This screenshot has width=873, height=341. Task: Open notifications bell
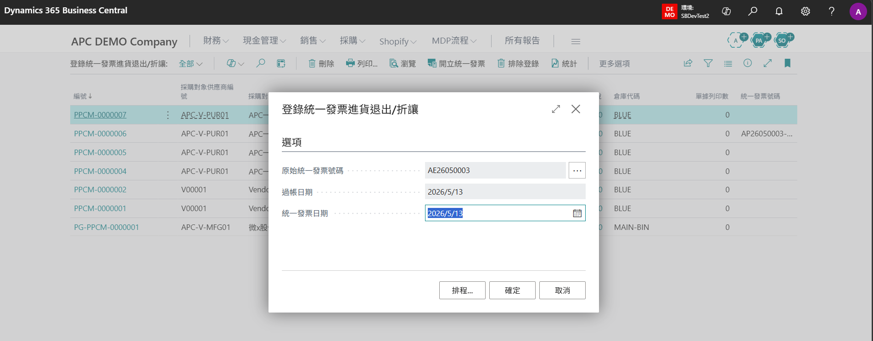[779, 11]
